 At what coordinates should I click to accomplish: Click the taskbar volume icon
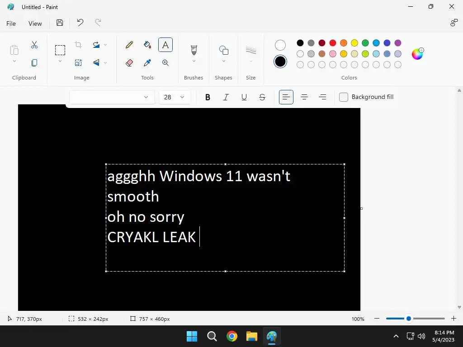[x=421, y=336]
